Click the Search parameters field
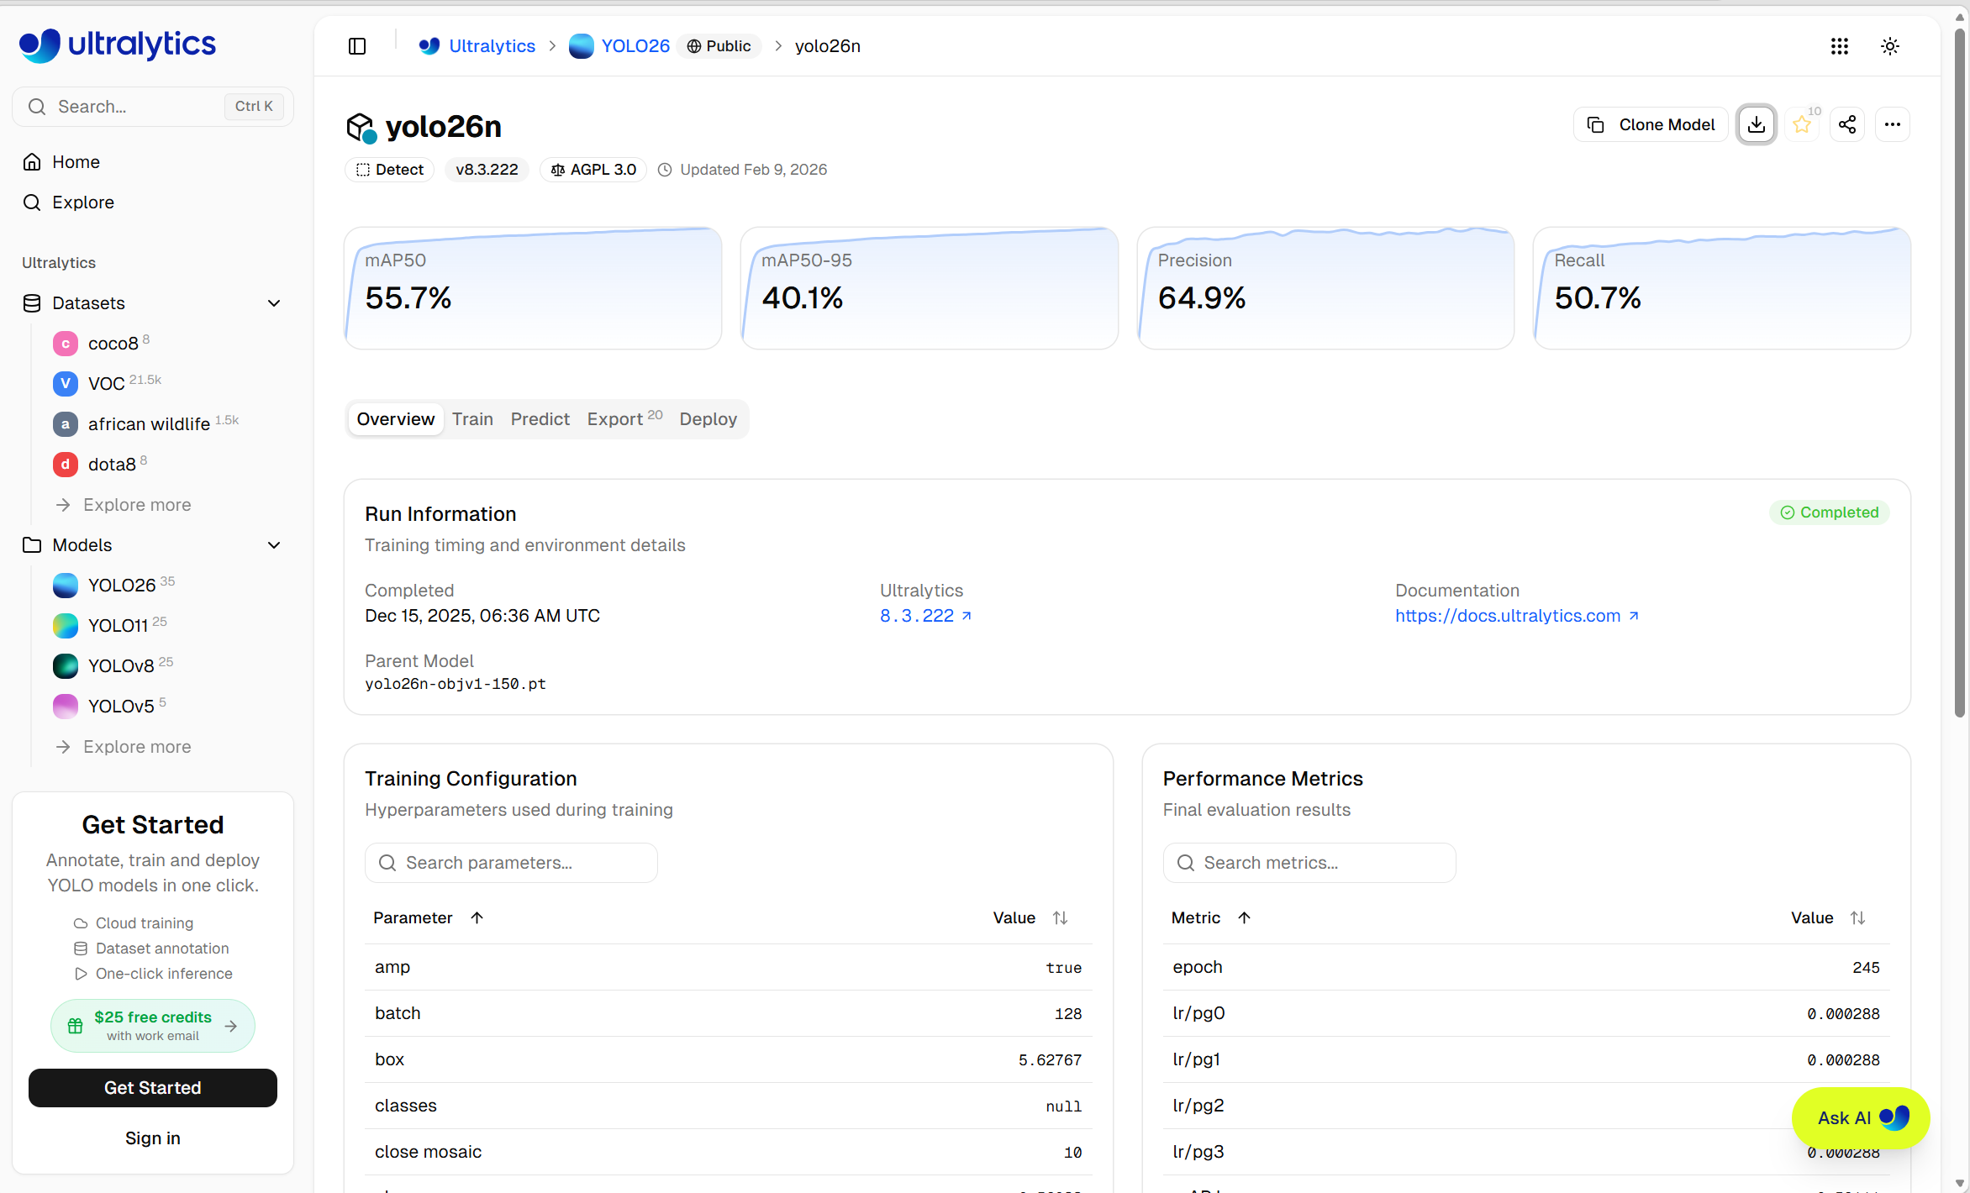1970x1193 pixels. click(511, 863)
